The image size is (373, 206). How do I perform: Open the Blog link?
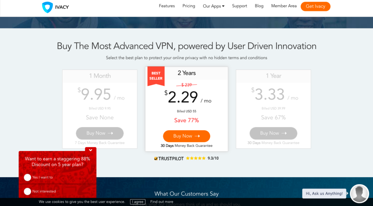pos(259,6)
